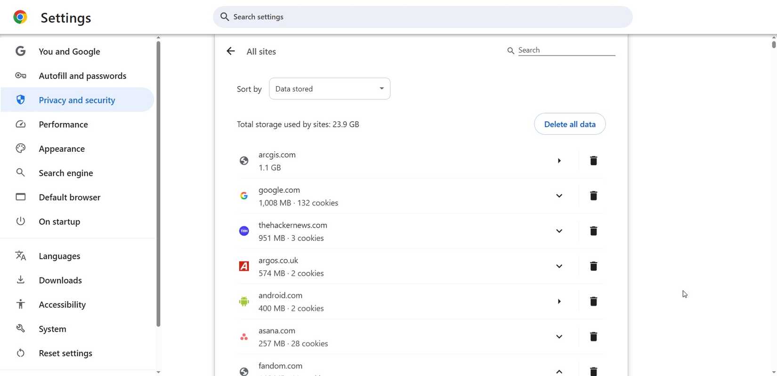
Task: Expand arcgis.com site details arrow
Action: (559, 161)
